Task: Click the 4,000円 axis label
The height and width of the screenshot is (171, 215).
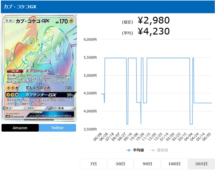Action: 90,111
